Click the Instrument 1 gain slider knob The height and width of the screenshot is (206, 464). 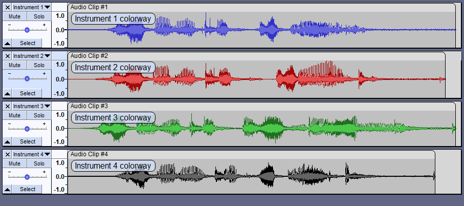pyautogui.click(x=27, y=30)
